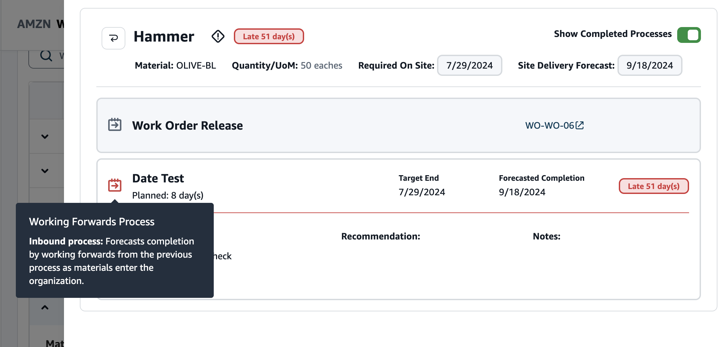Screen dimensions: 727x347
Task: Click the Site Delivery Forecast date field
Action: pos(649,65)
